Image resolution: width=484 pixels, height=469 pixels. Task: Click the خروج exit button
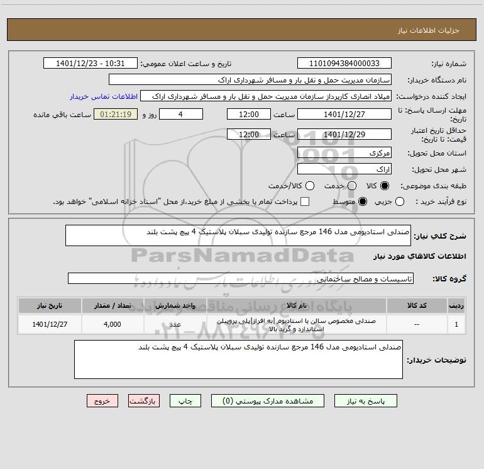tap(102, 401)
